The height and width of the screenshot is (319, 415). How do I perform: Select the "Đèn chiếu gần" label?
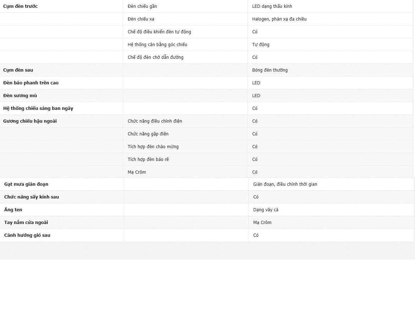click(142, 6)
